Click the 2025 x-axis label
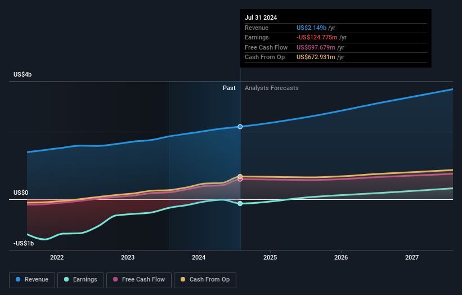Screen dimensions: 462x295 270,257
